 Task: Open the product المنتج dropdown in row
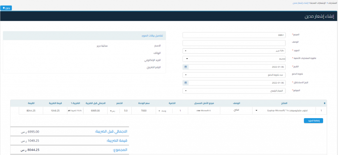pos(256,111)
